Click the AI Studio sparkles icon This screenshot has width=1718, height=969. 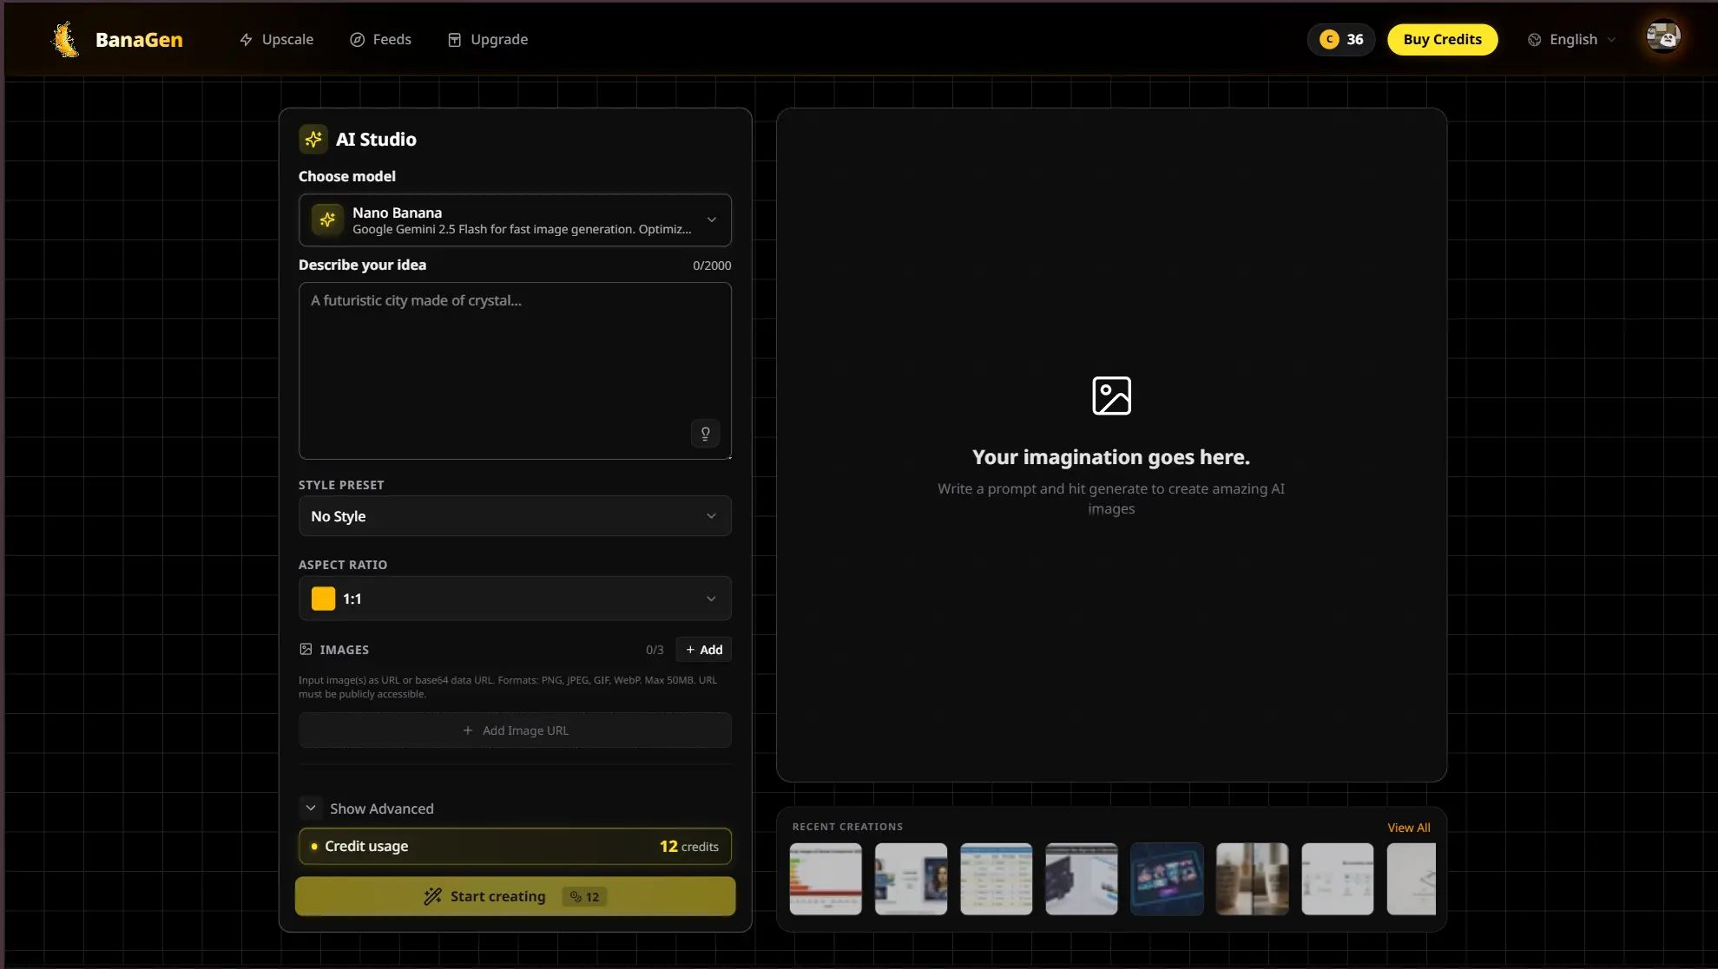click(313, 139)
